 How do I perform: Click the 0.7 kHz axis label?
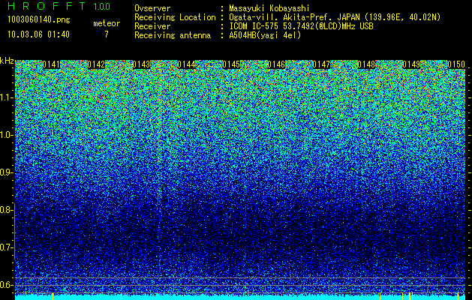[x=6, y=247]
